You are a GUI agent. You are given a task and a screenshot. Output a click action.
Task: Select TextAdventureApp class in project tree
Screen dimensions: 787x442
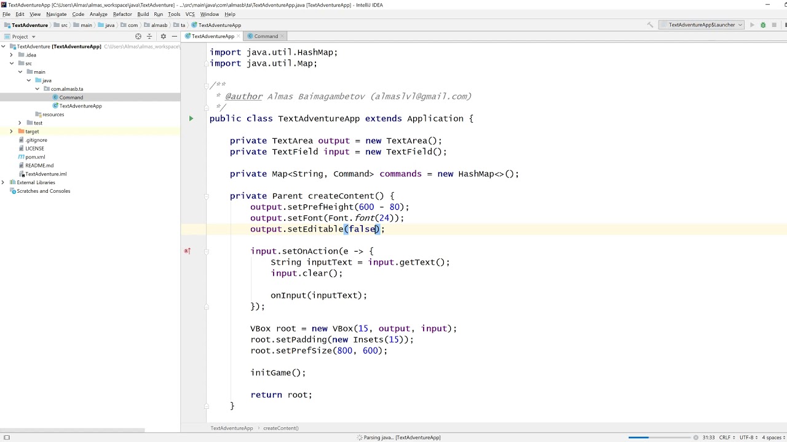click(81, 106)
